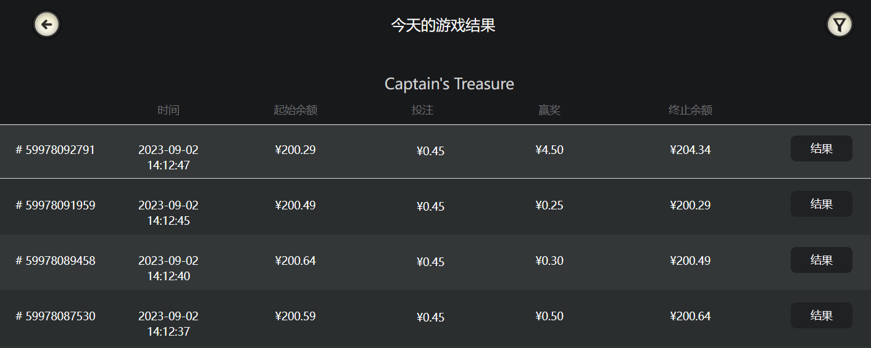Open 结果 for game 59978092791
Screen dimensions: 871x348
click(822, 148)
